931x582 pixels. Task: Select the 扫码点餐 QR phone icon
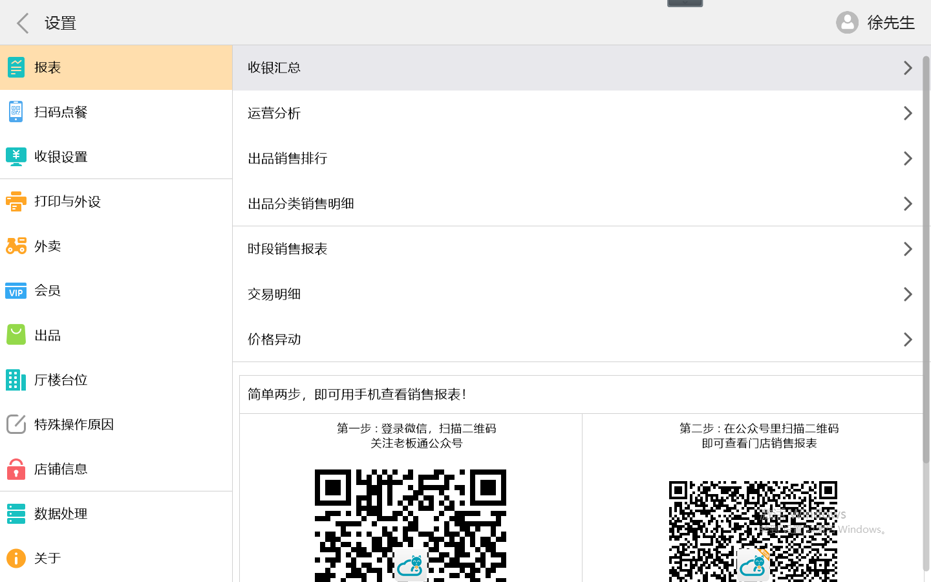point(16,112)
